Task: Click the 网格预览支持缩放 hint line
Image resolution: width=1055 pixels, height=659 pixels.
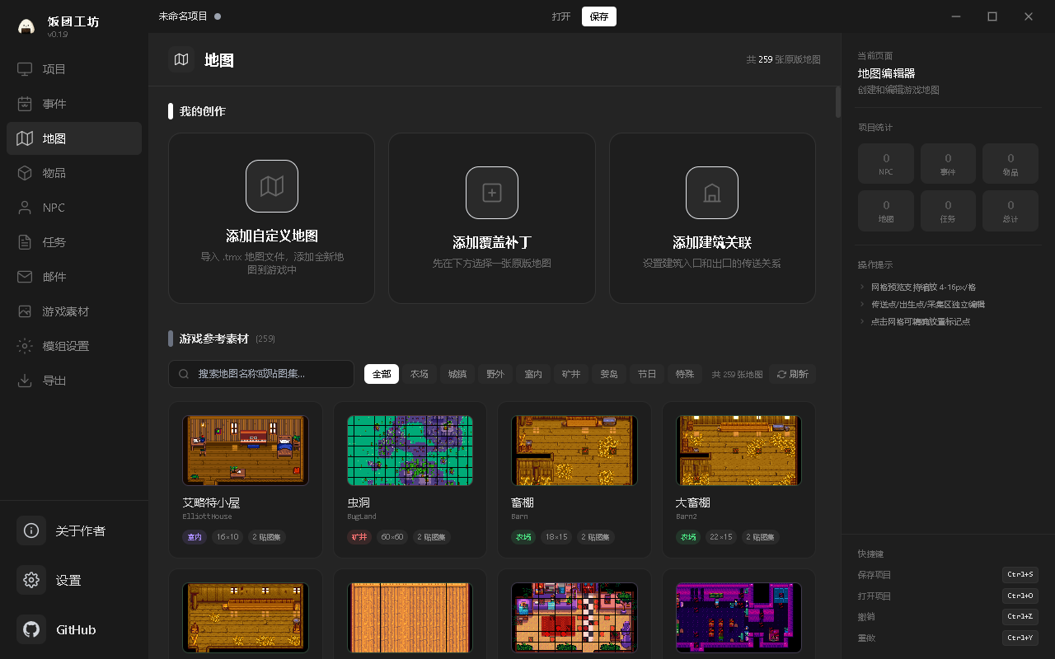Action: [x=923, y=287]
